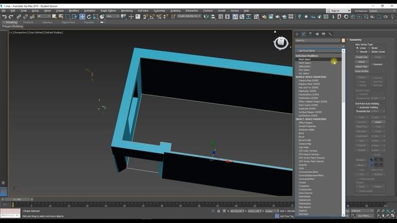
Task: Click the Select and Link chain icon
Action: pyautogui.click(x=19, y=17)
